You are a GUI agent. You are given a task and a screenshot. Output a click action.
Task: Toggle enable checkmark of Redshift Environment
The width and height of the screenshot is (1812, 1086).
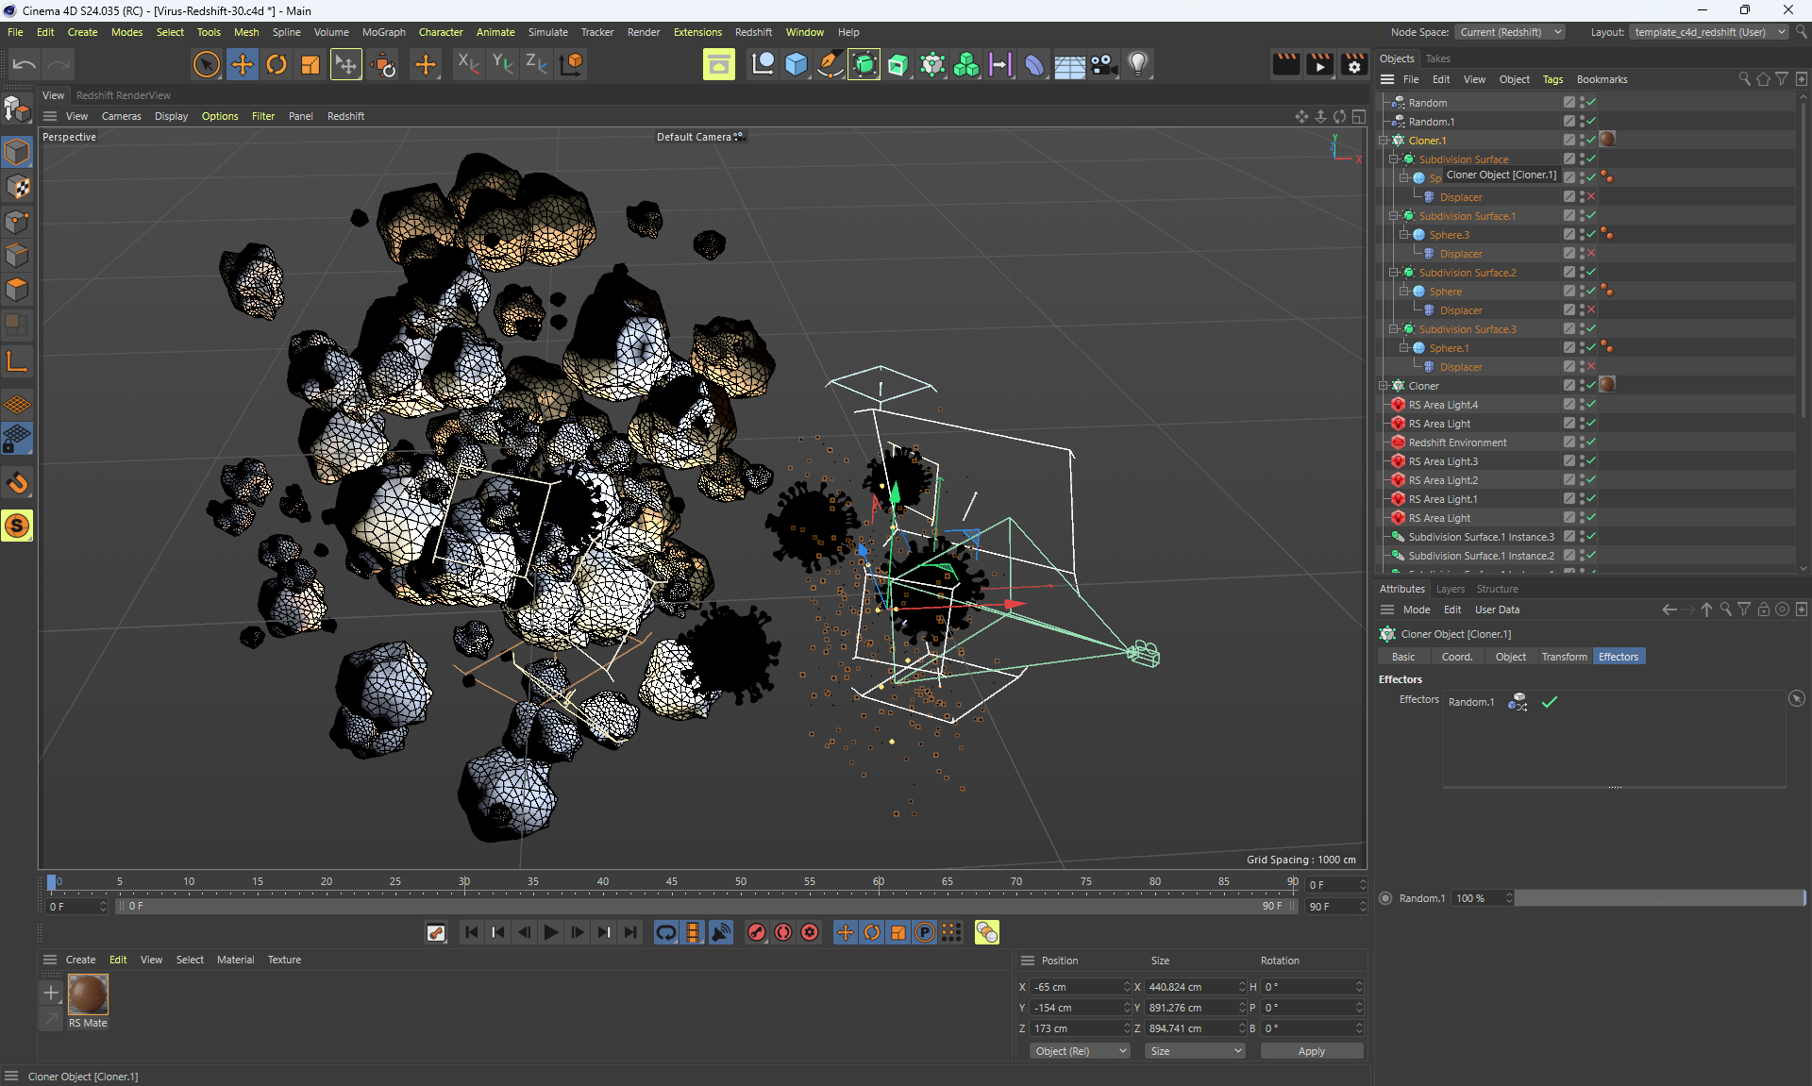click(1591, 443)
